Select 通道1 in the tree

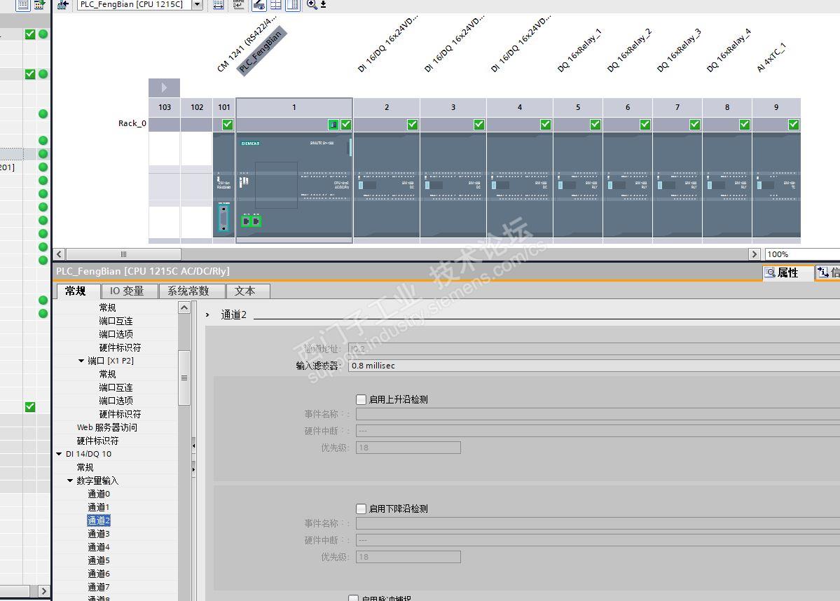click(x=99, y=506)
